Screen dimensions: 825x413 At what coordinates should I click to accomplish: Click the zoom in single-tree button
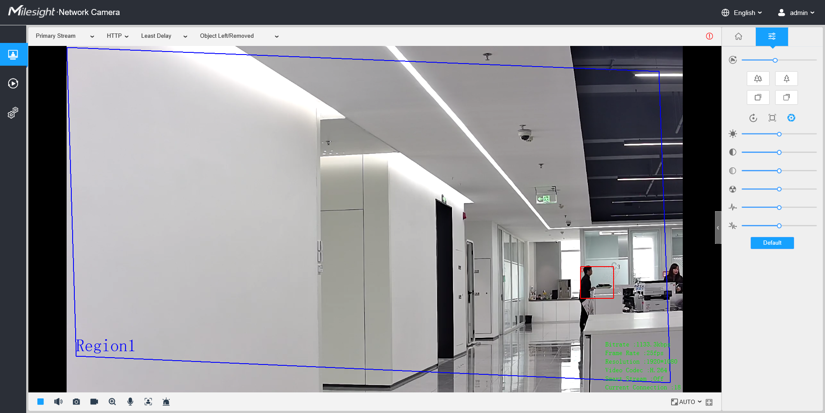coord(786,79)
